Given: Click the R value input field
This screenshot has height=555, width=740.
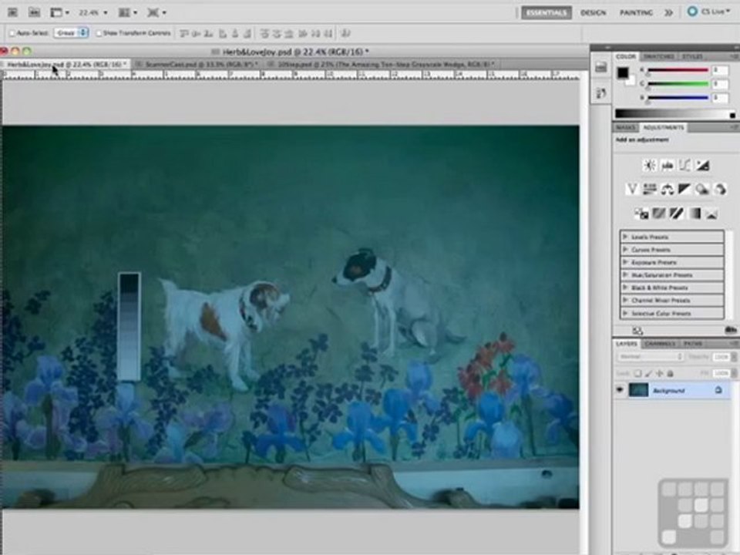Looking at the screenshot, I should coord(720,70).
